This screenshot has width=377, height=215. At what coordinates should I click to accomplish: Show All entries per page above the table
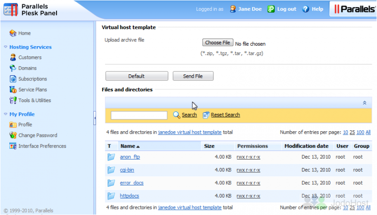tap(368, 132)
